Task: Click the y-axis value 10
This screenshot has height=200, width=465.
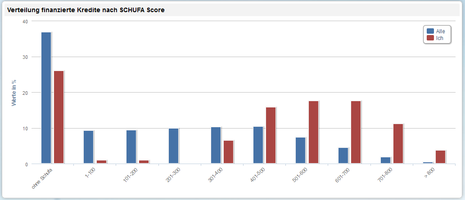Action: (x=25, y=129)
